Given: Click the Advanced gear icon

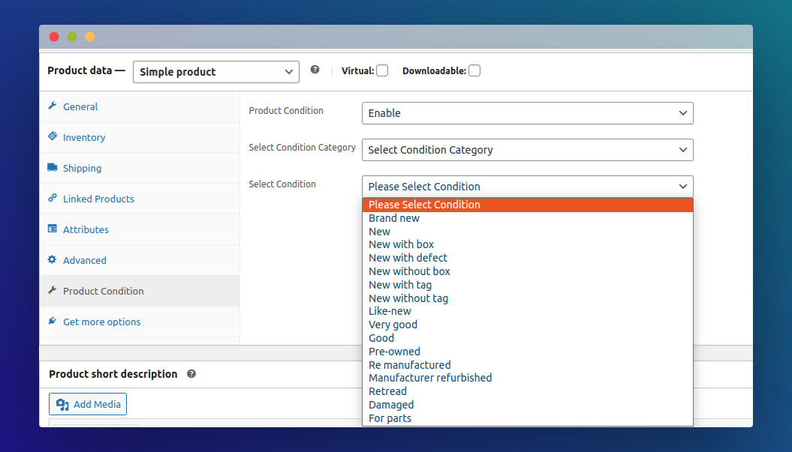Looking at the screenshot, I should 53,260.
